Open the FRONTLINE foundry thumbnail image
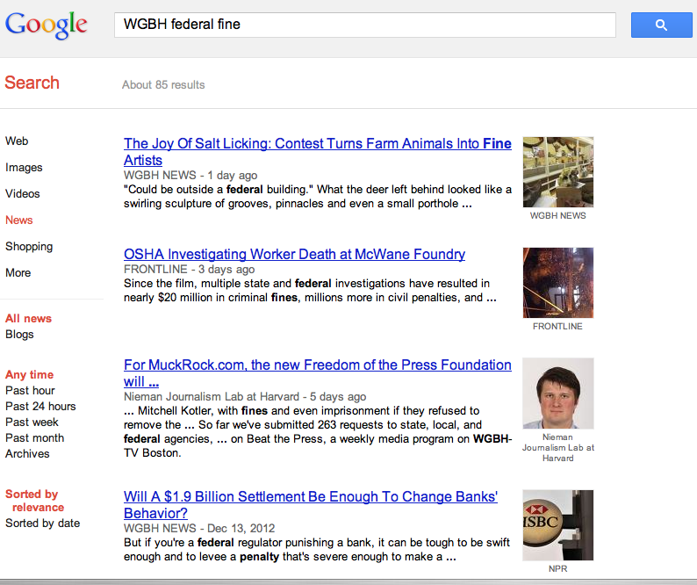The width and height of the screenshot is (697, 585). pyautogui.click(x=557, y=282)
